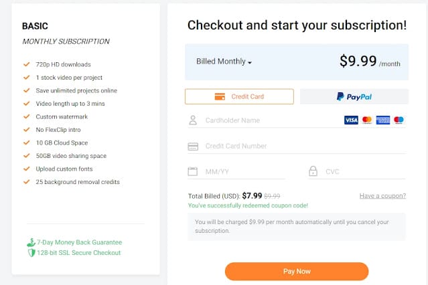The image size is (428, 285).
Task: Click the credit card number field icon
Action: coord(193,146)
